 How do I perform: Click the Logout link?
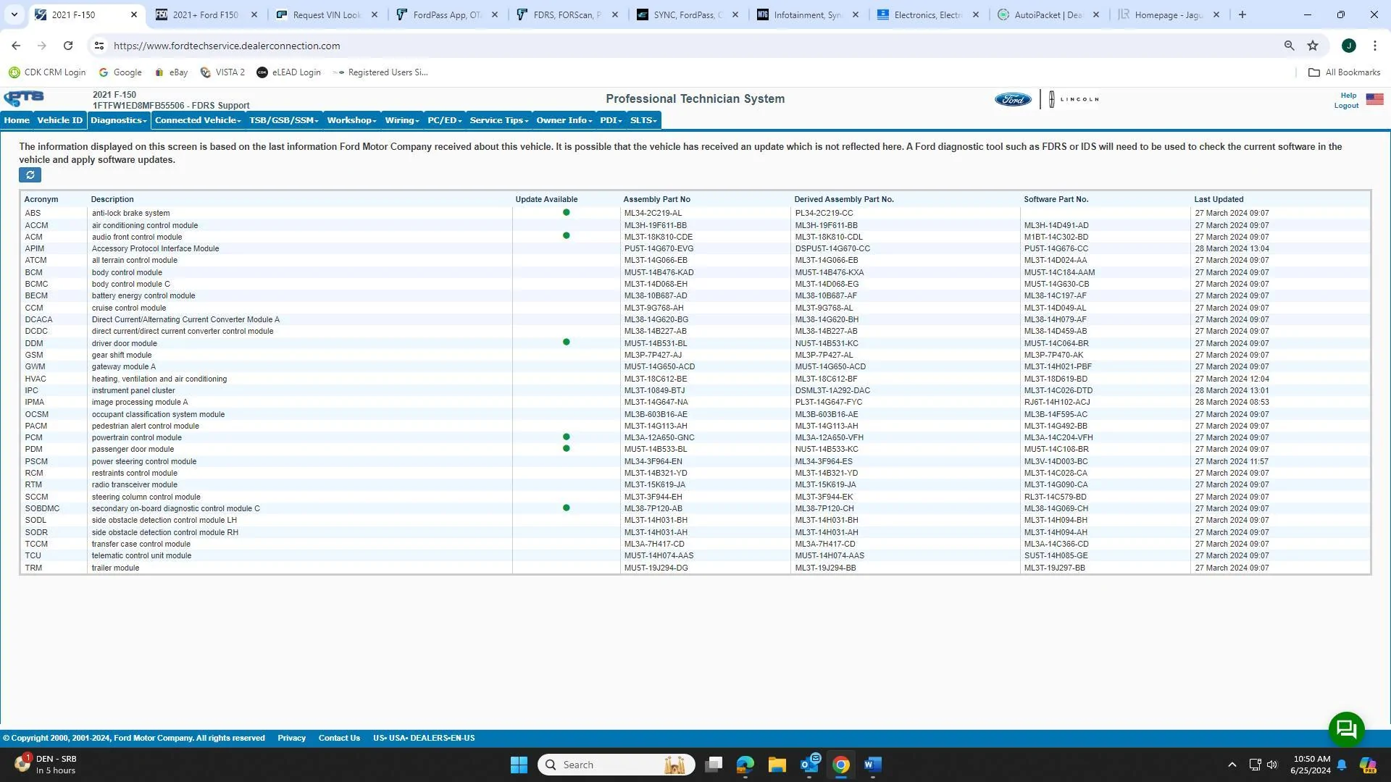(1346, 105)
